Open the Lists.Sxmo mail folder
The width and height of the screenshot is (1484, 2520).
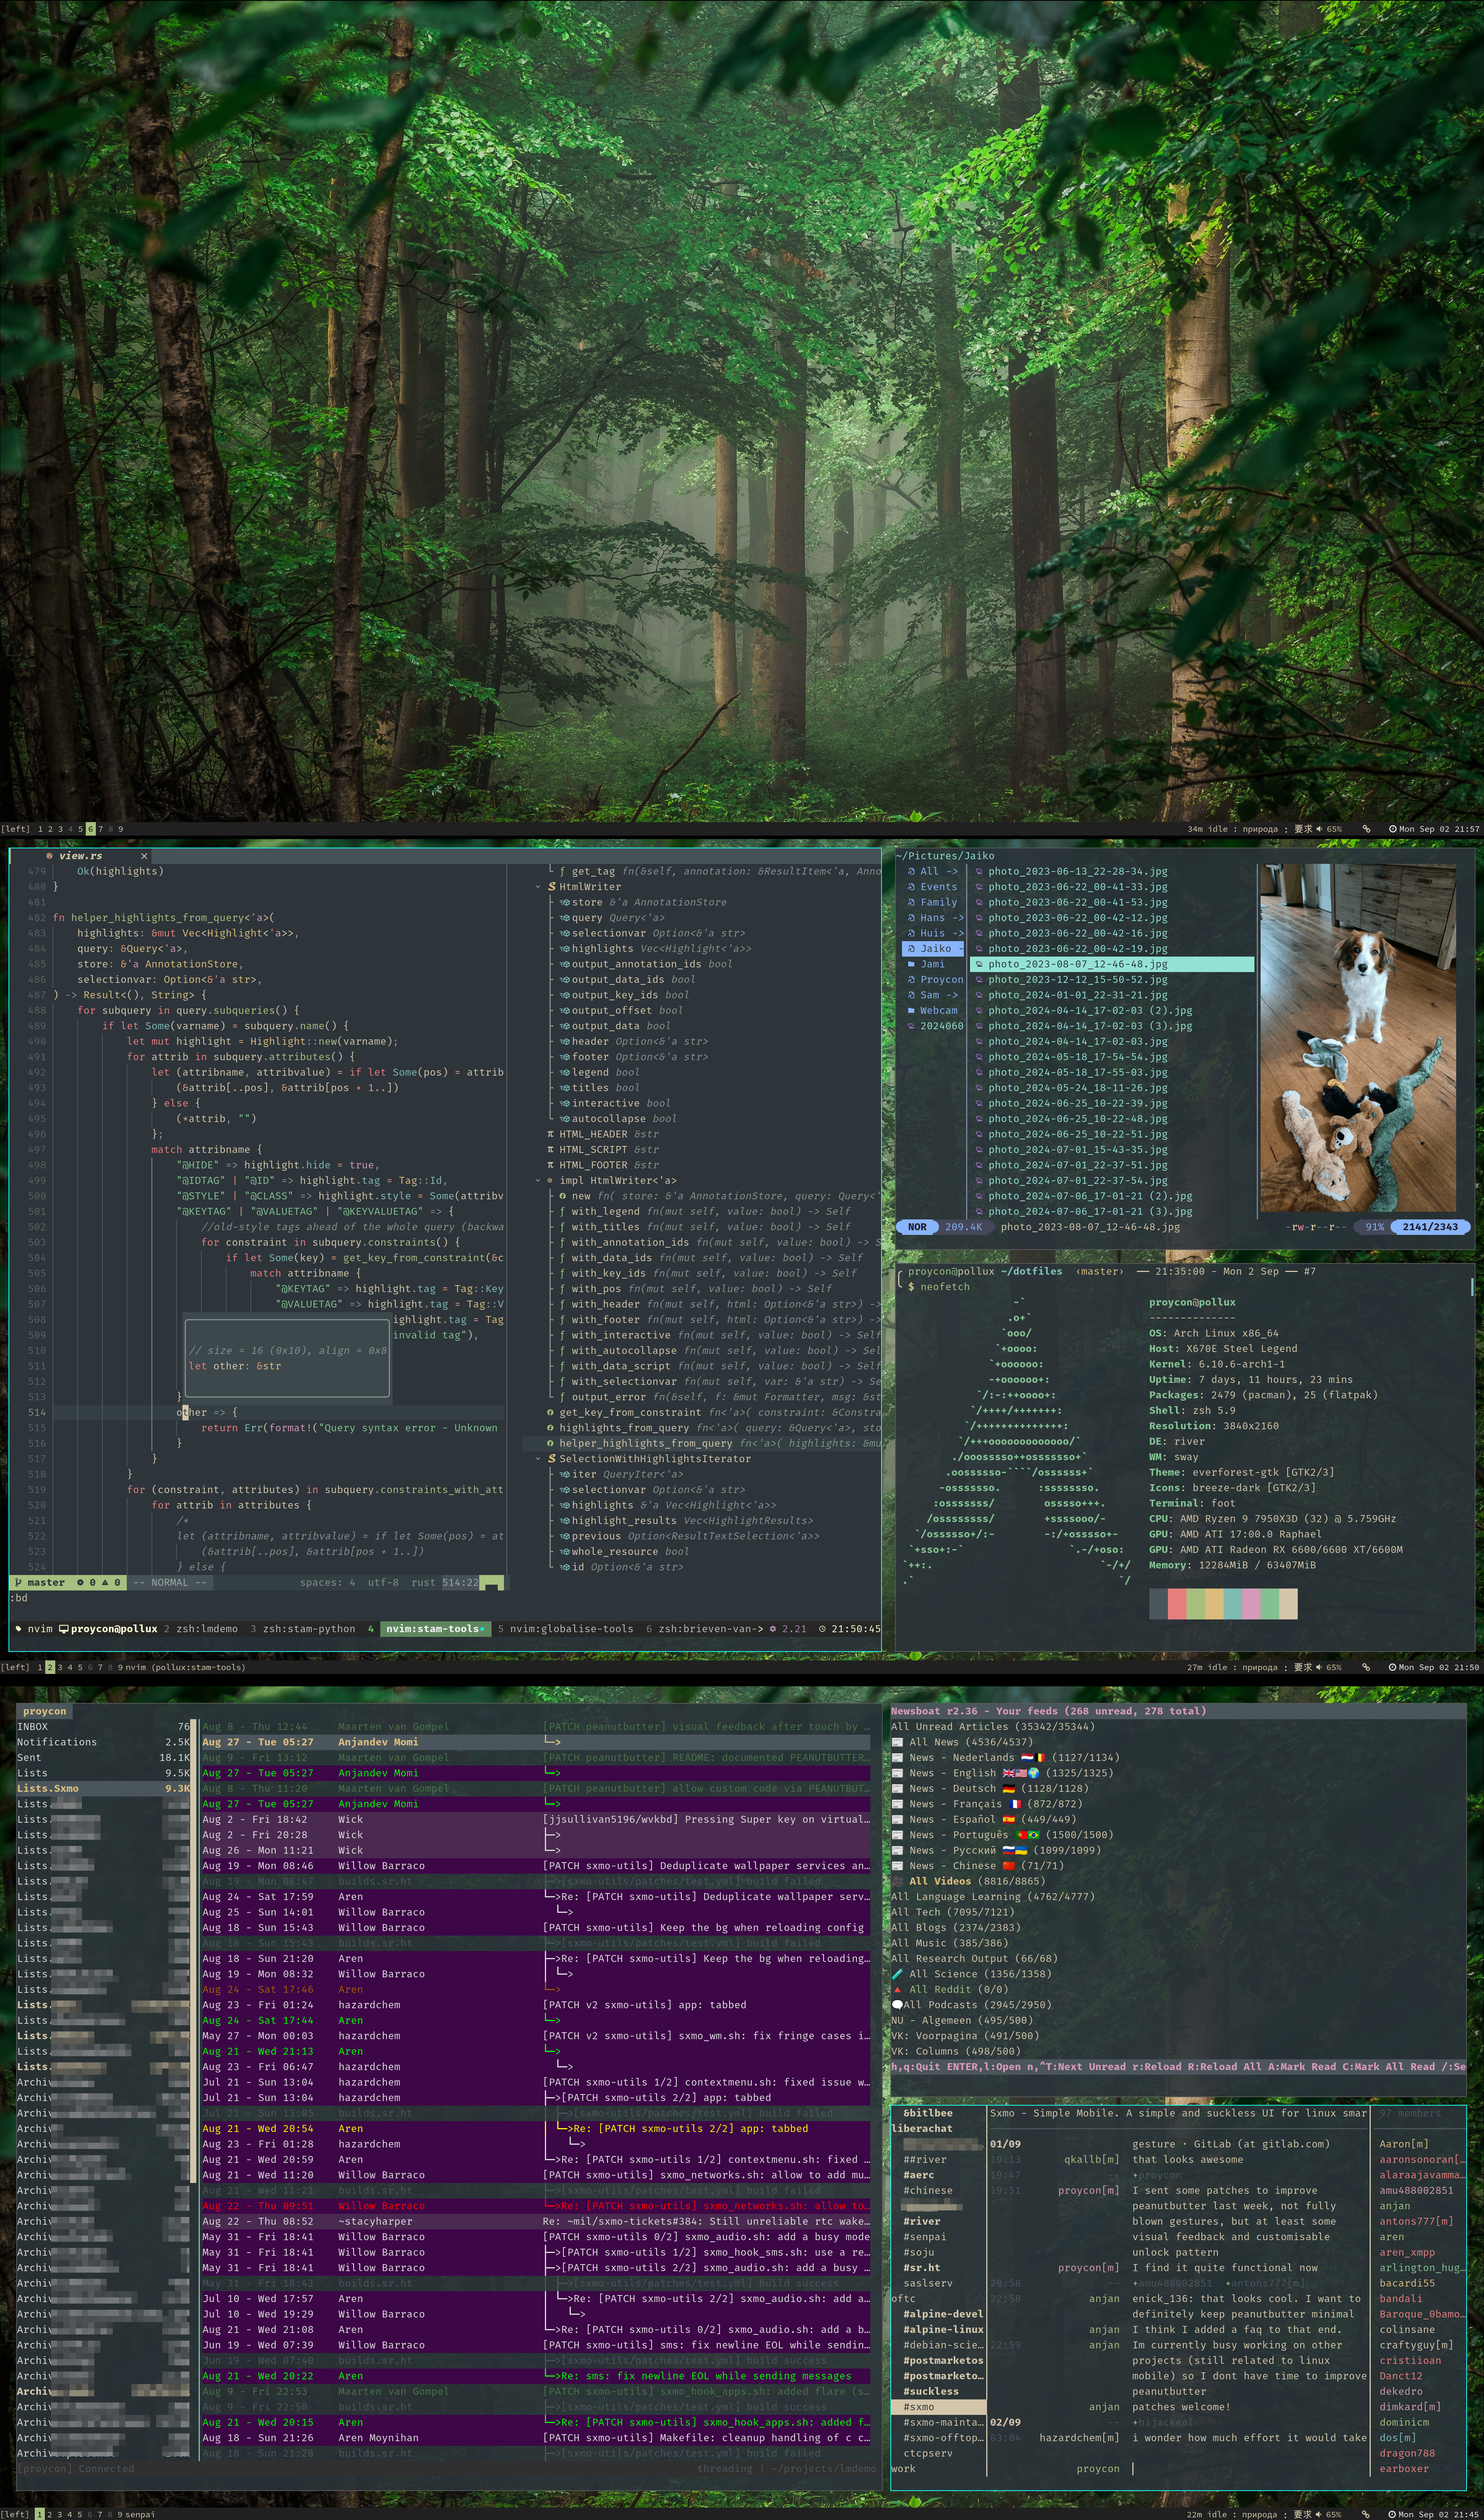click(x=48, y=1789)
